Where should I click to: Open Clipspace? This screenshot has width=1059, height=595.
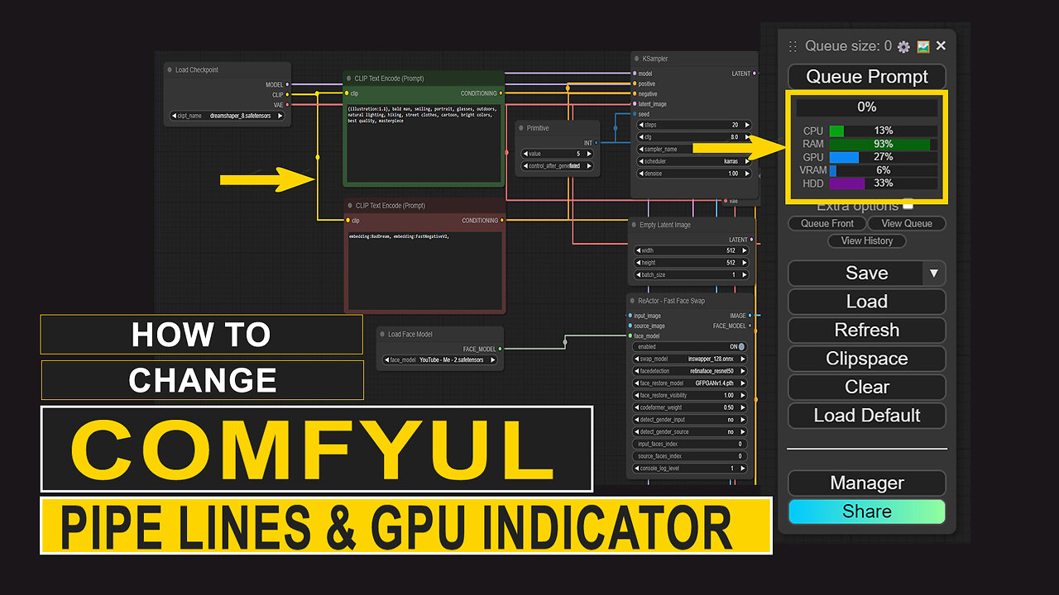tap(867, 359)
